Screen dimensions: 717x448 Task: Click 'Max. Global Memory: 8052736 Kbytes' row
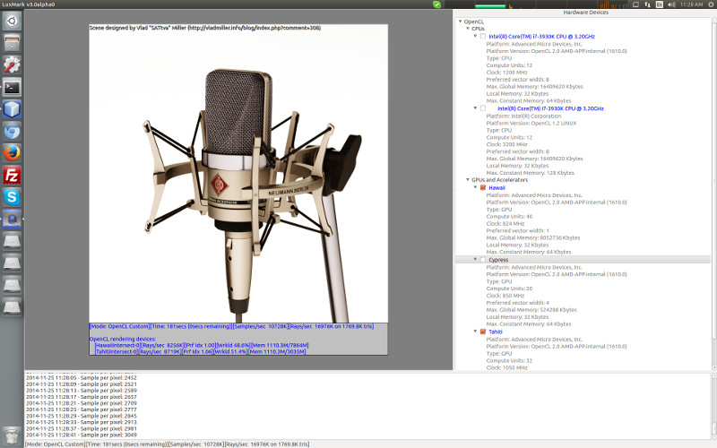[x=532, y=237]
